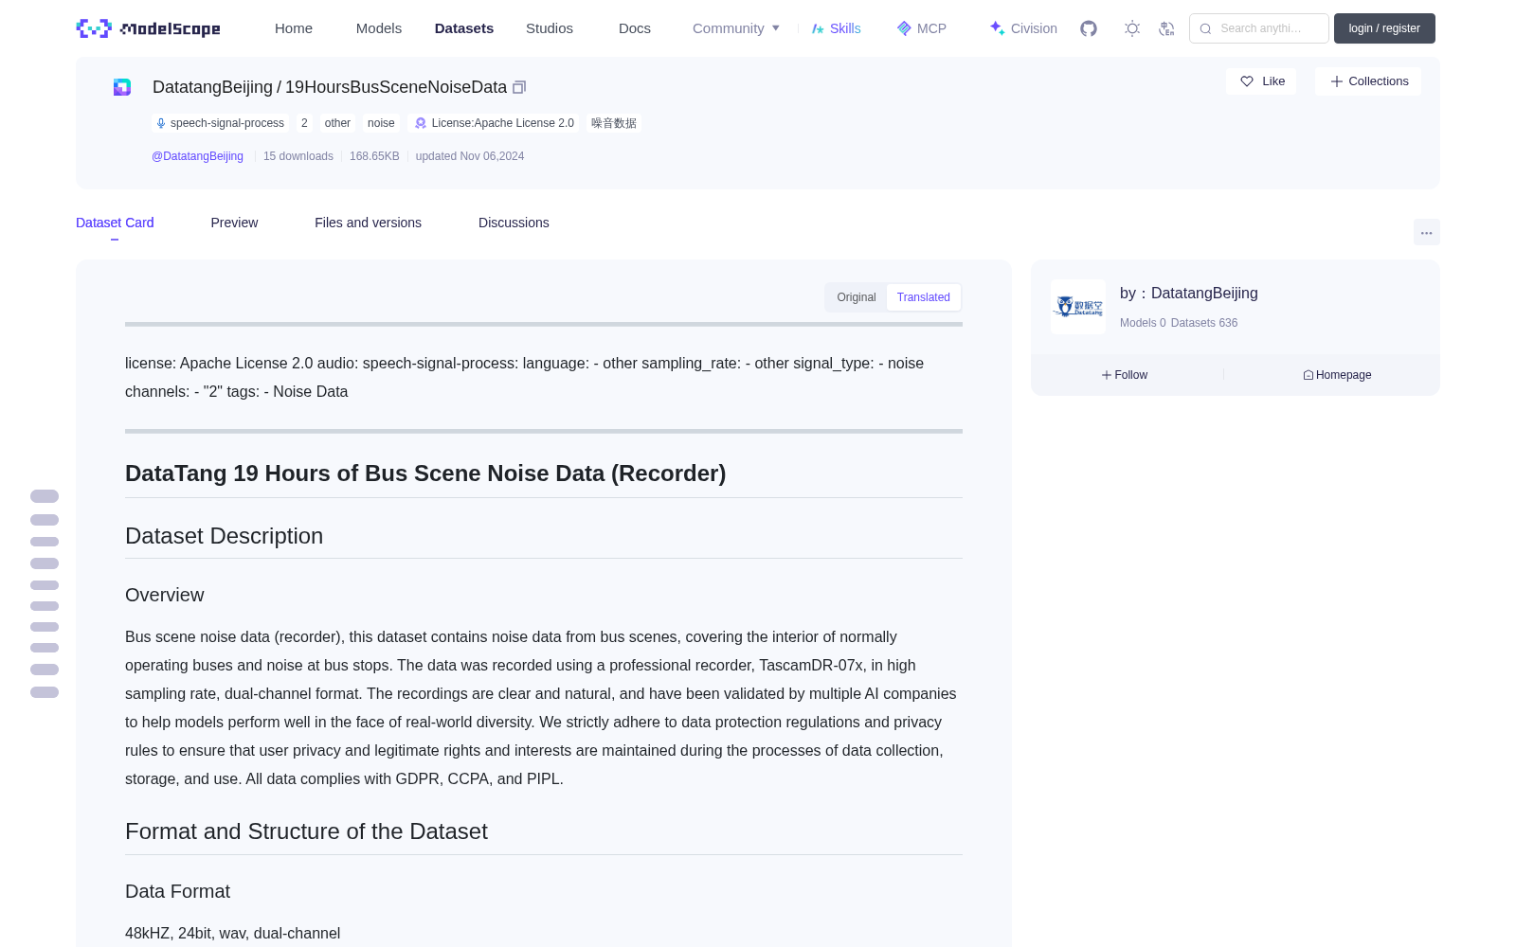The image size is (1516, 947).
Task: Switch to Preview tab
Action: click(x=234, y=223)
